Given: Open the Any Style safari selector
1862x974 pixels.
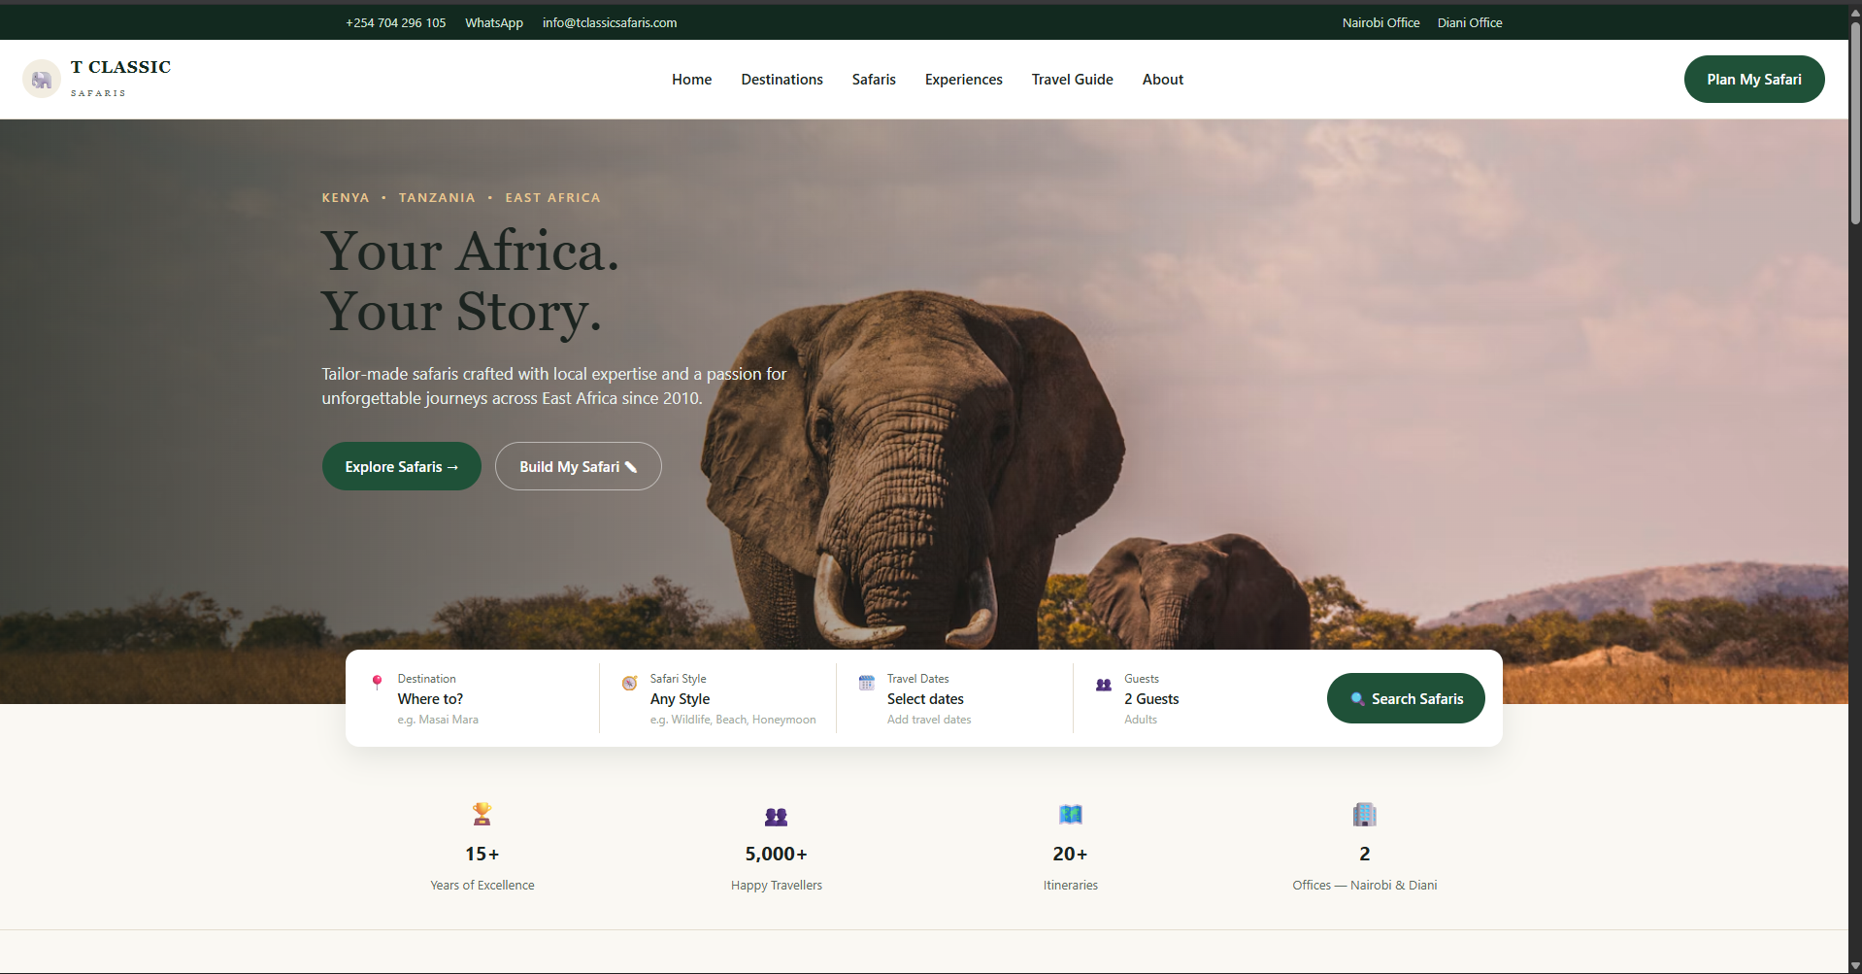Looking at the screenshot, I should coord(718,698).
